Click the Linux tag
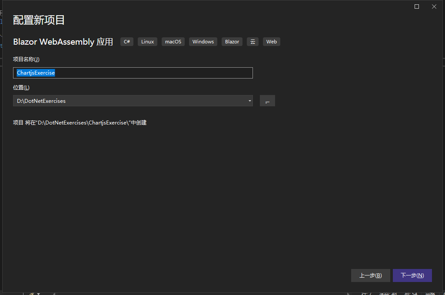This screenshot has height=295, width=445. click(x=148, y=42)
